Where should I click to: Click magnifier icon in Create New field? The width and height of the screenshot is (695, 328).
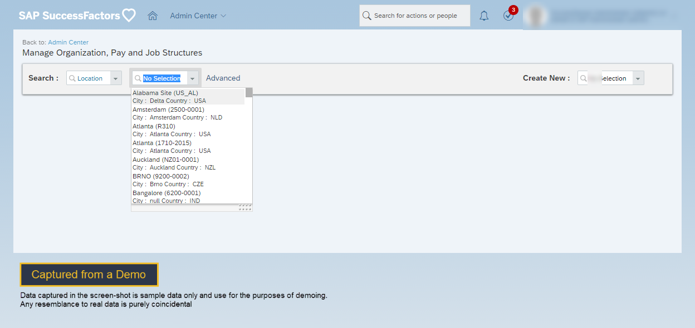click(583, 78)
